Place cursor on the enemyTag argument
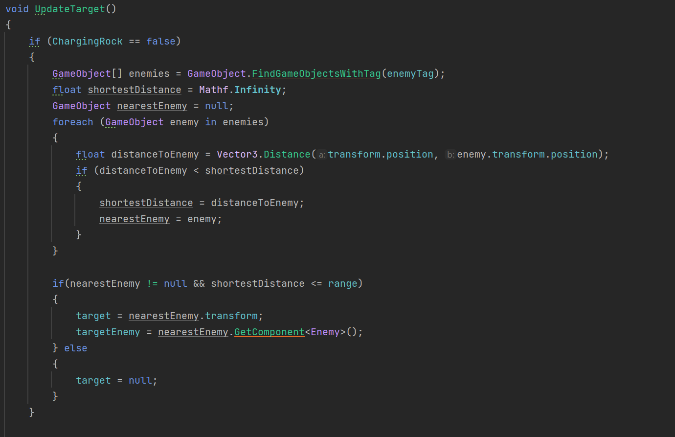The height and width of the screenshot is (437, 675). (410, 73)
